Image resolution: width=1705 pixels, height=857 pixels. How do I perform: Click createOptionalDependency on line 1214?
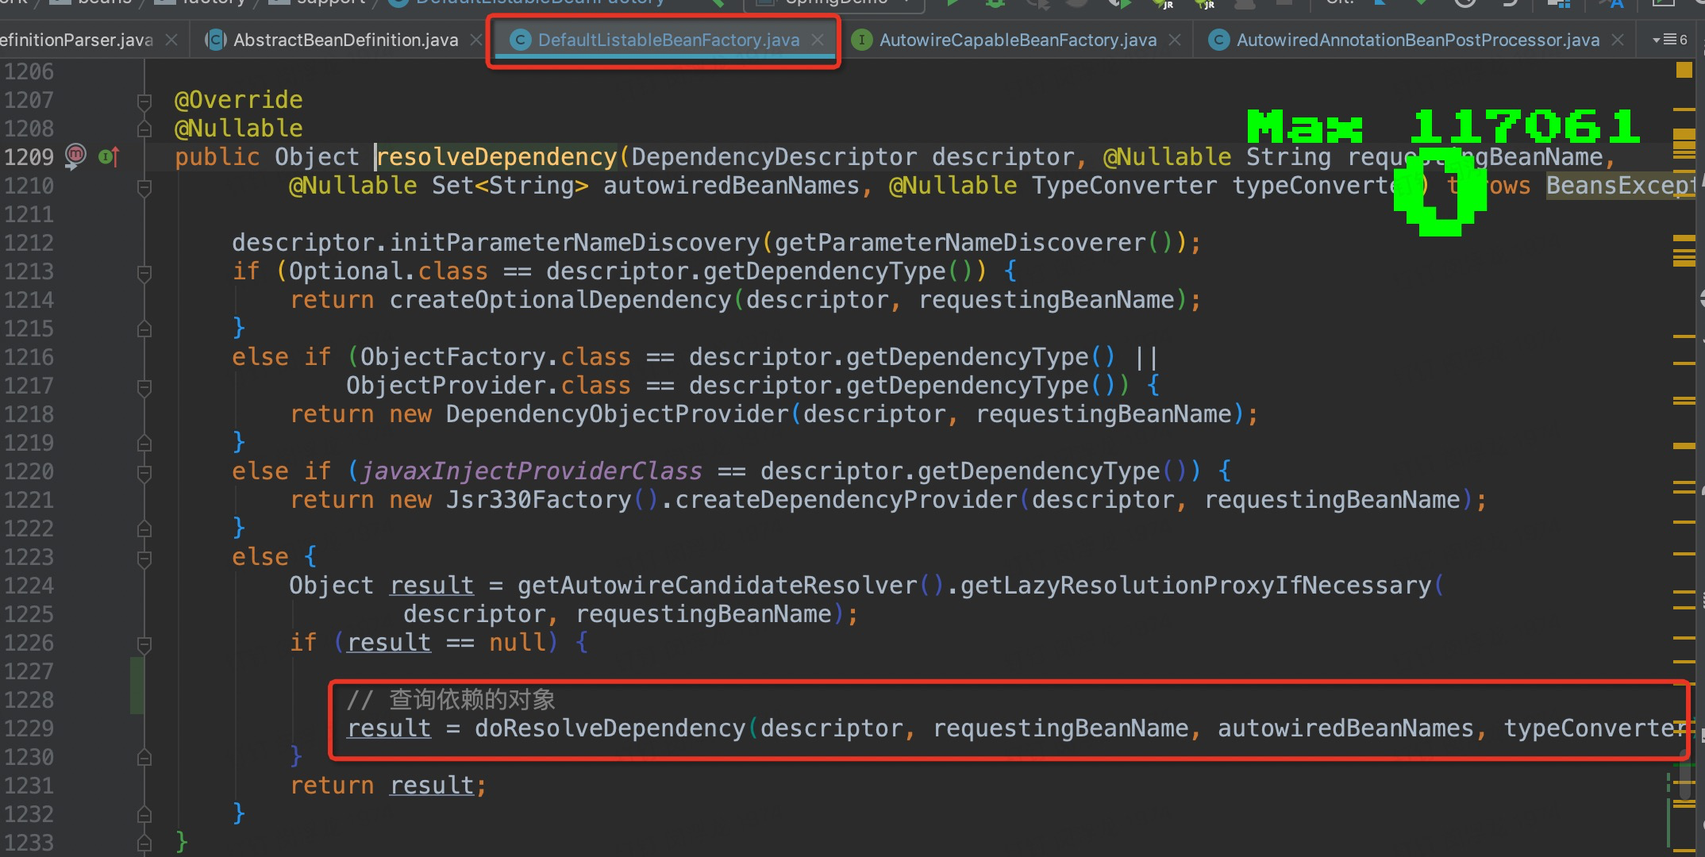pos(560,300)
